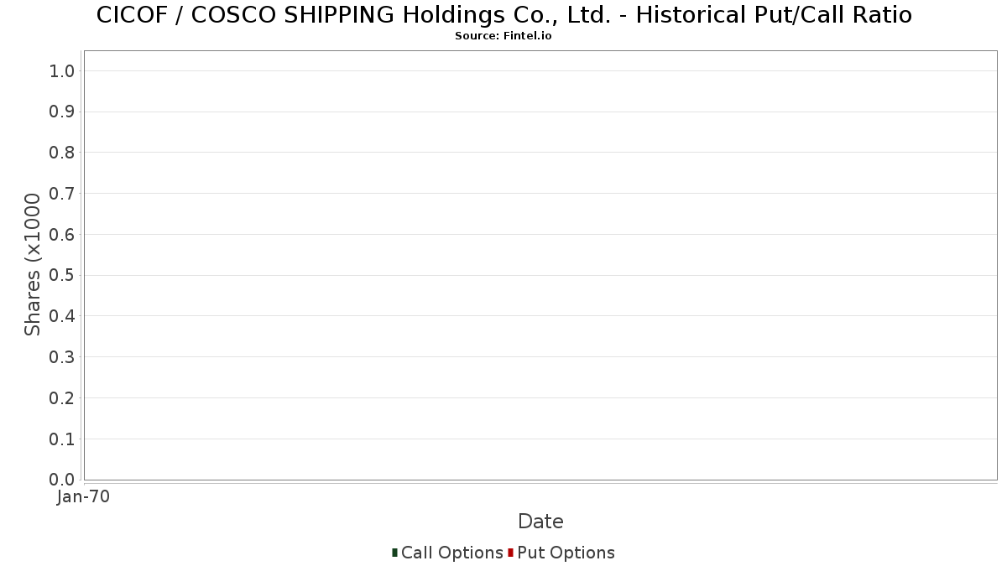This screenshot has height=566, width=1007.
Task: Click the Shares (x1000 y-axis title
Action: click(33, 265)
